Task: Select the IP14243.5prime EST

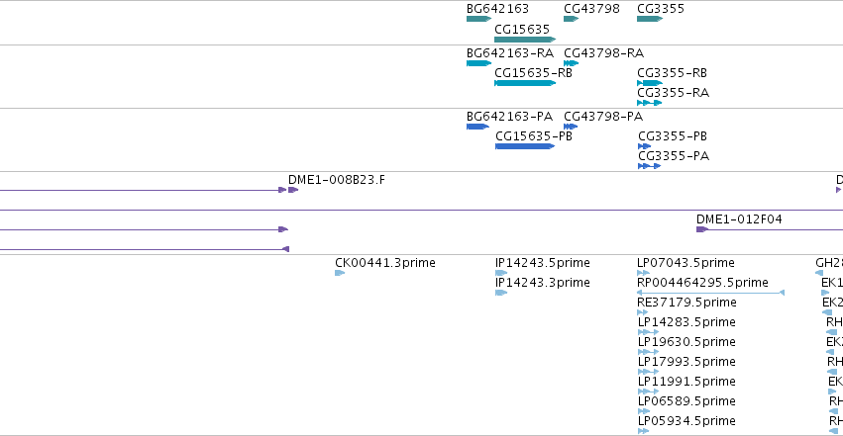Action: (501, 273)
